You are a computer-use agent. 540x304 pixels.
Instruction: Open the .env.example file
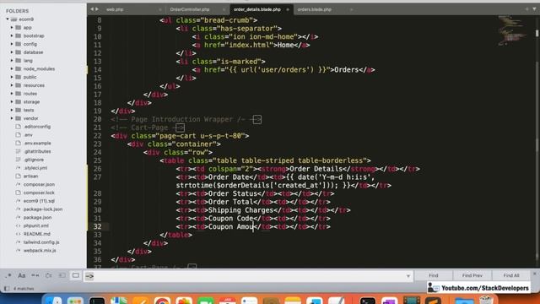click(37, 143)
